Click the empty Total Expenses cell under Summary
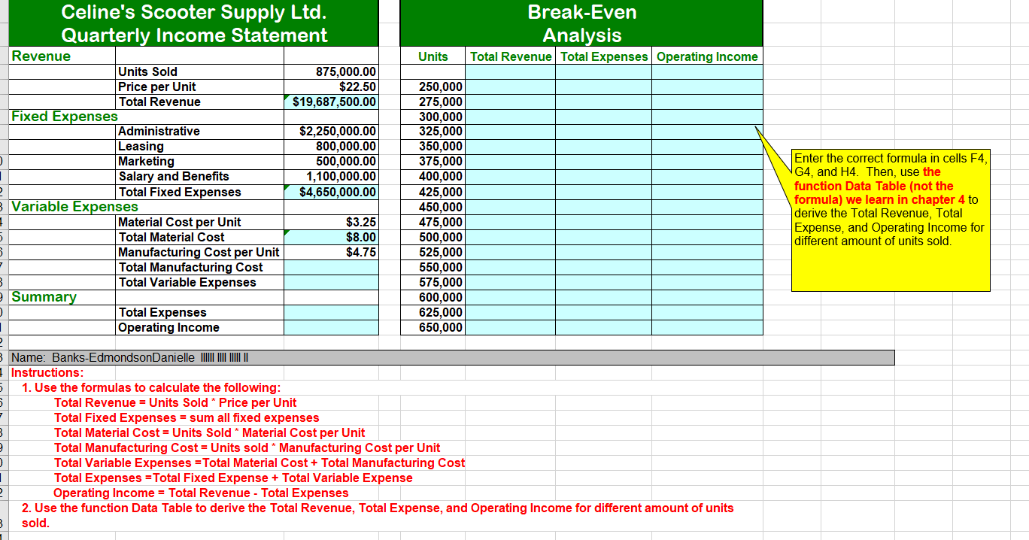Viewport: 1029px width, 540px height. (331, 312)
